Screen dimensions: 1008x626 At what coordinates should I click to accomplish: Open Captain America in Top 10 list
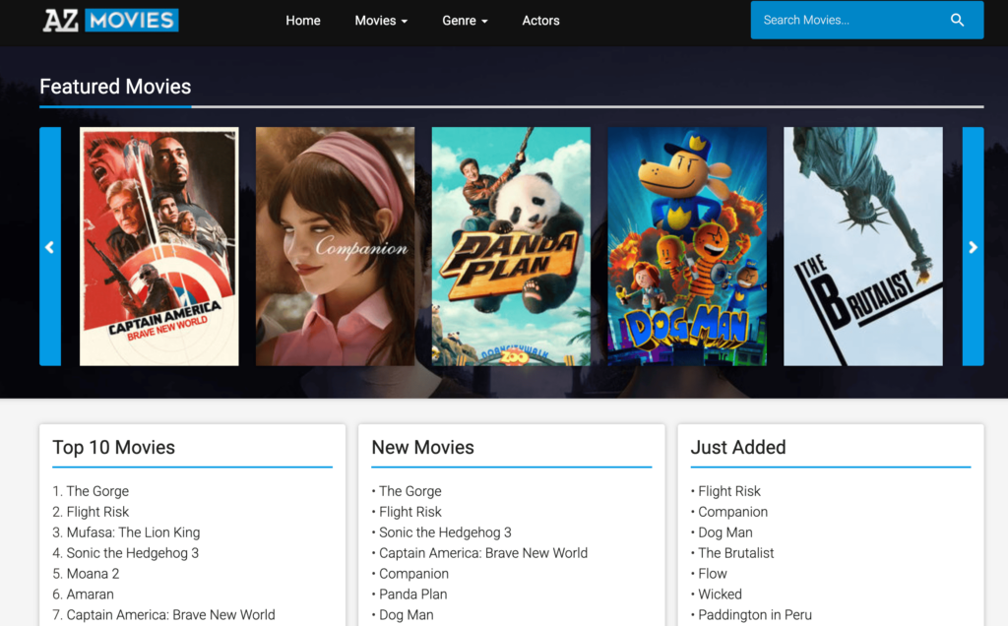coord(171,614)
